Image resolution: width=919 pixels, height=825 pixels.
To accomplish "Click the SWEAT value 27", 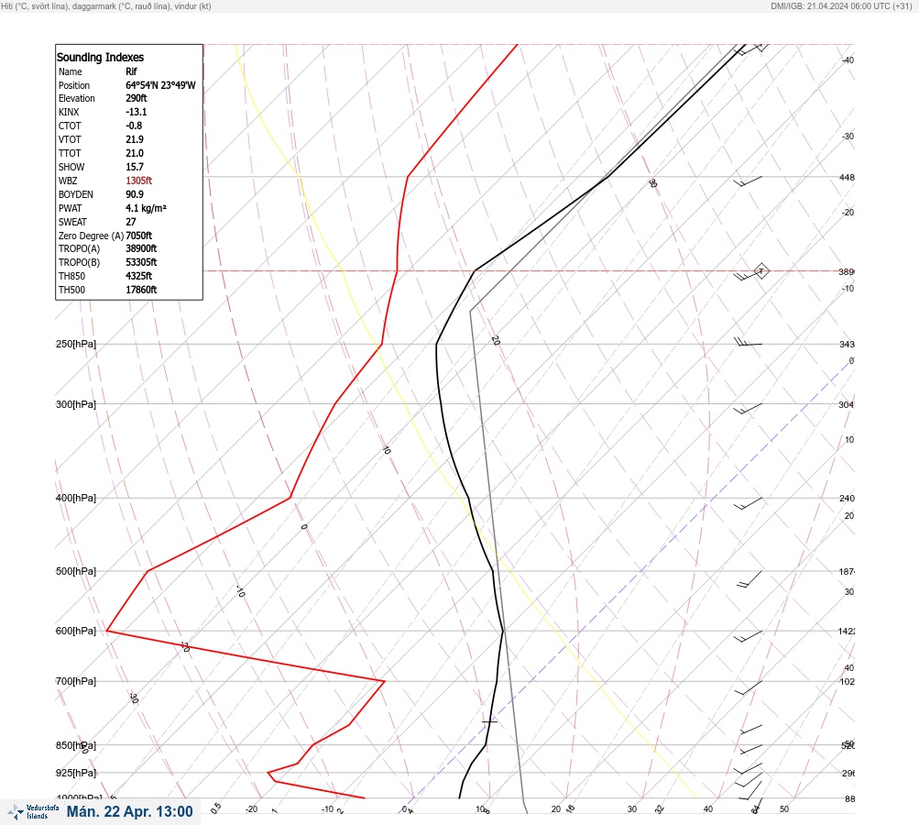I will pyautogui.click(x=131, y=222).
